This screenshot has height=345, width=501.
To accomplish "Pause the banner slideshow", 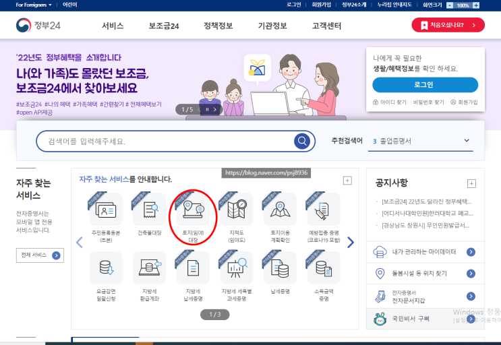I will tap(207, 109).
